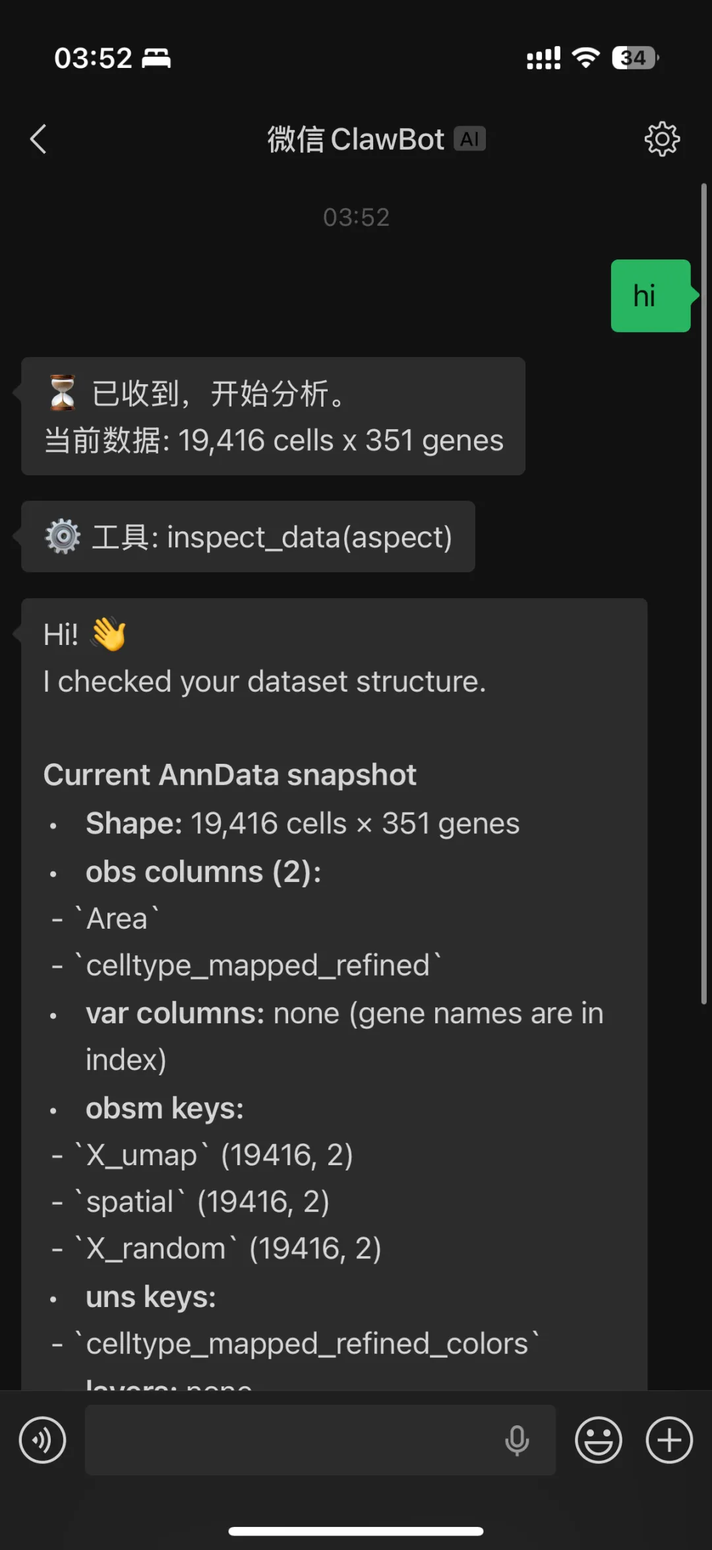Tap the AI badge beside ClawBot title
Viewport: 712px width, 1550px height.
(x=469, y=139)
